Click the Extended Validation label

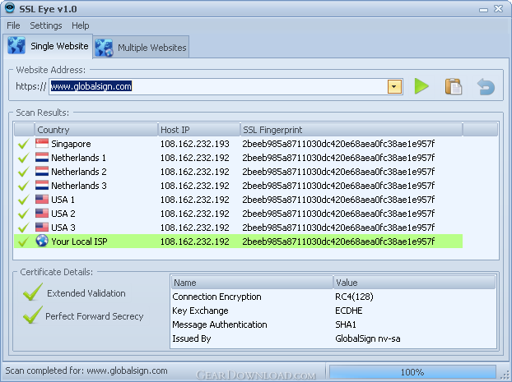pyautogui.click(x=86, y=293)
